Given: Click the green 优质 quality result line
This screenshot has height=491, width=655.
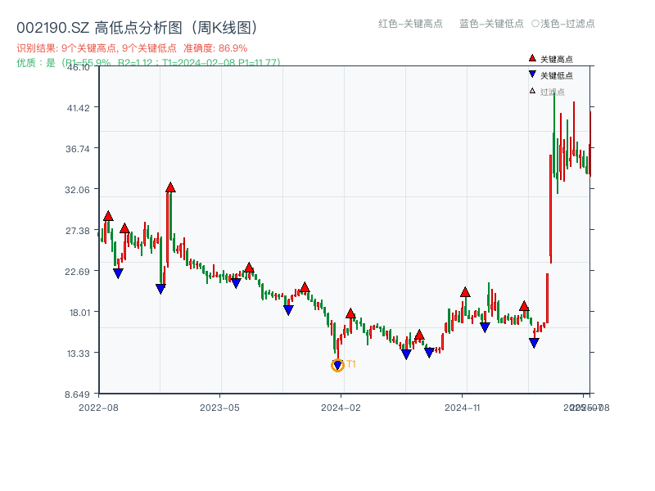Looking at the screenshot, I should click(148, 63).
